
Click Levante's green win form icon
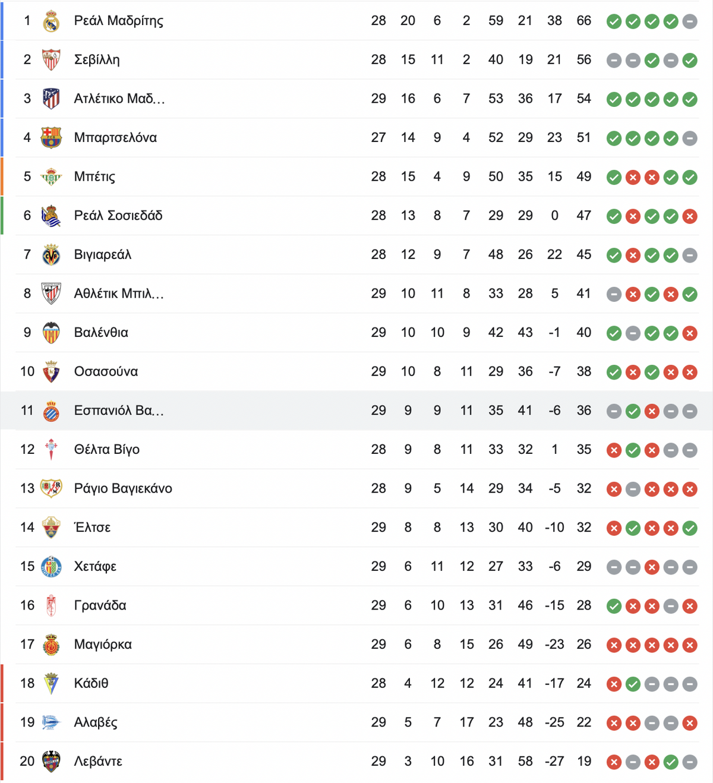point(671,762)
